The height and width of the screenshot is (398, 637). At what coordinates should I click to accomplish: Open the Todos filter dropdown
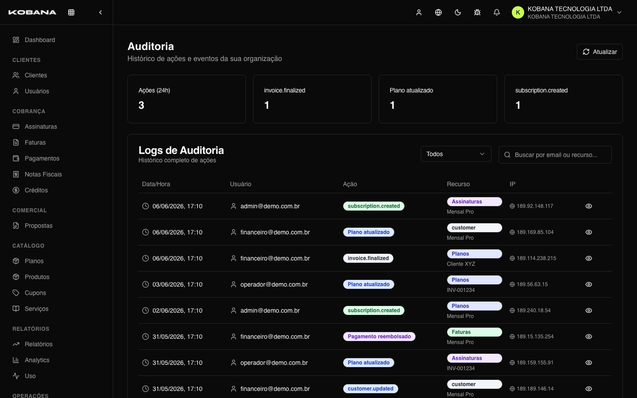click(x=456, y=154)
